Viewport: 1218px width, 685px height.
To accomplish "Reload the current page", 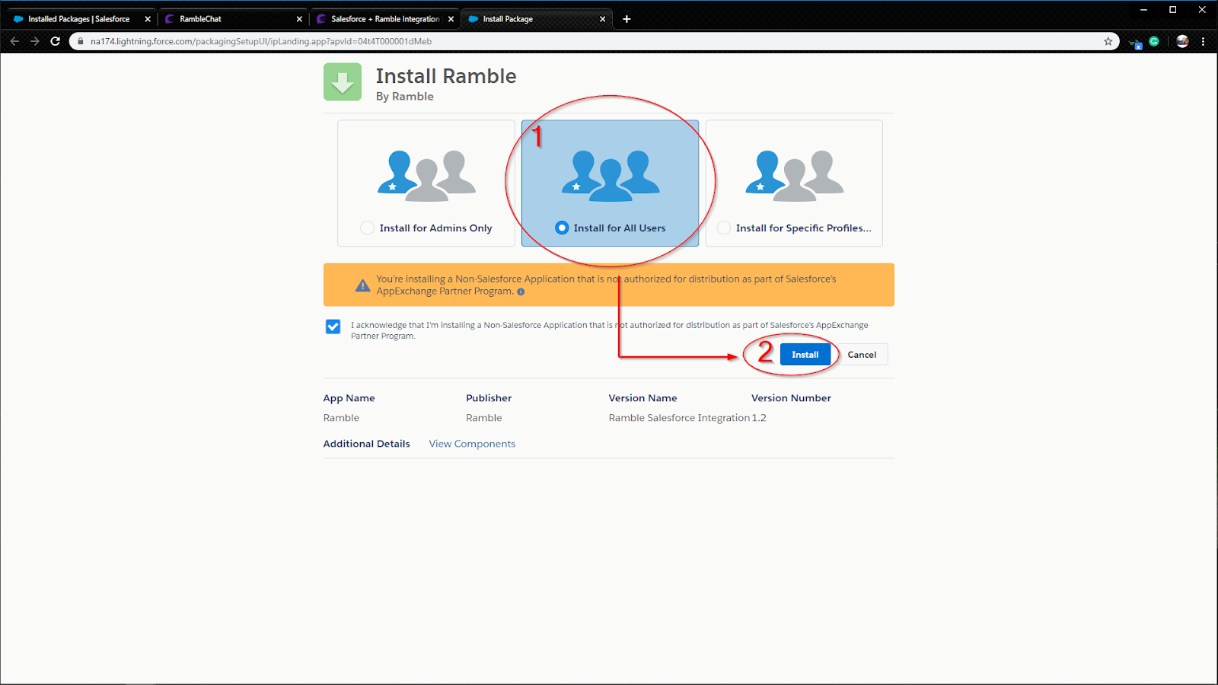I will coord(56,41).
